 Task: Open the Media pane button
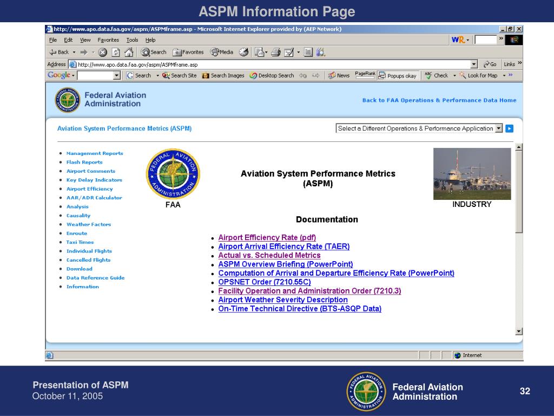coord(221,53)
